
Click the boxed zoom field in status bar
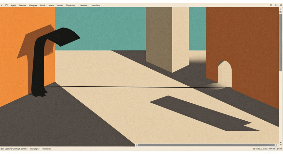(x=272, y=149)
